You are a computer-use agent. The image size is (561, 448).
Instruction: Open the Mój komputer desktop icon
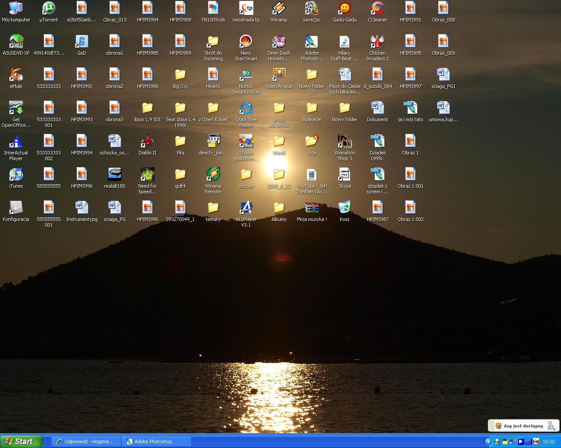click(16, 12)
